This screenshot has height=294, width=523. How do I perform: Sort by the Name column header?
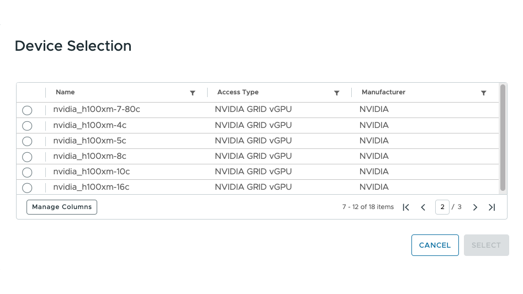65,92
